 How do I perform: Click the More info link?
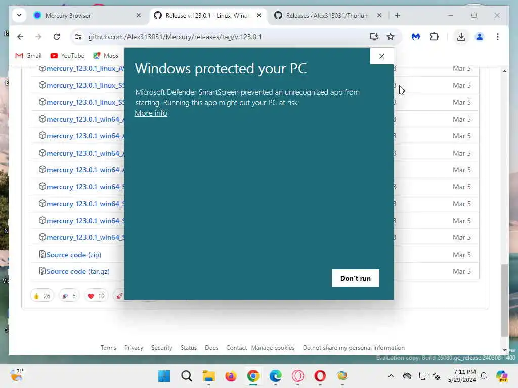click(151, 113)
